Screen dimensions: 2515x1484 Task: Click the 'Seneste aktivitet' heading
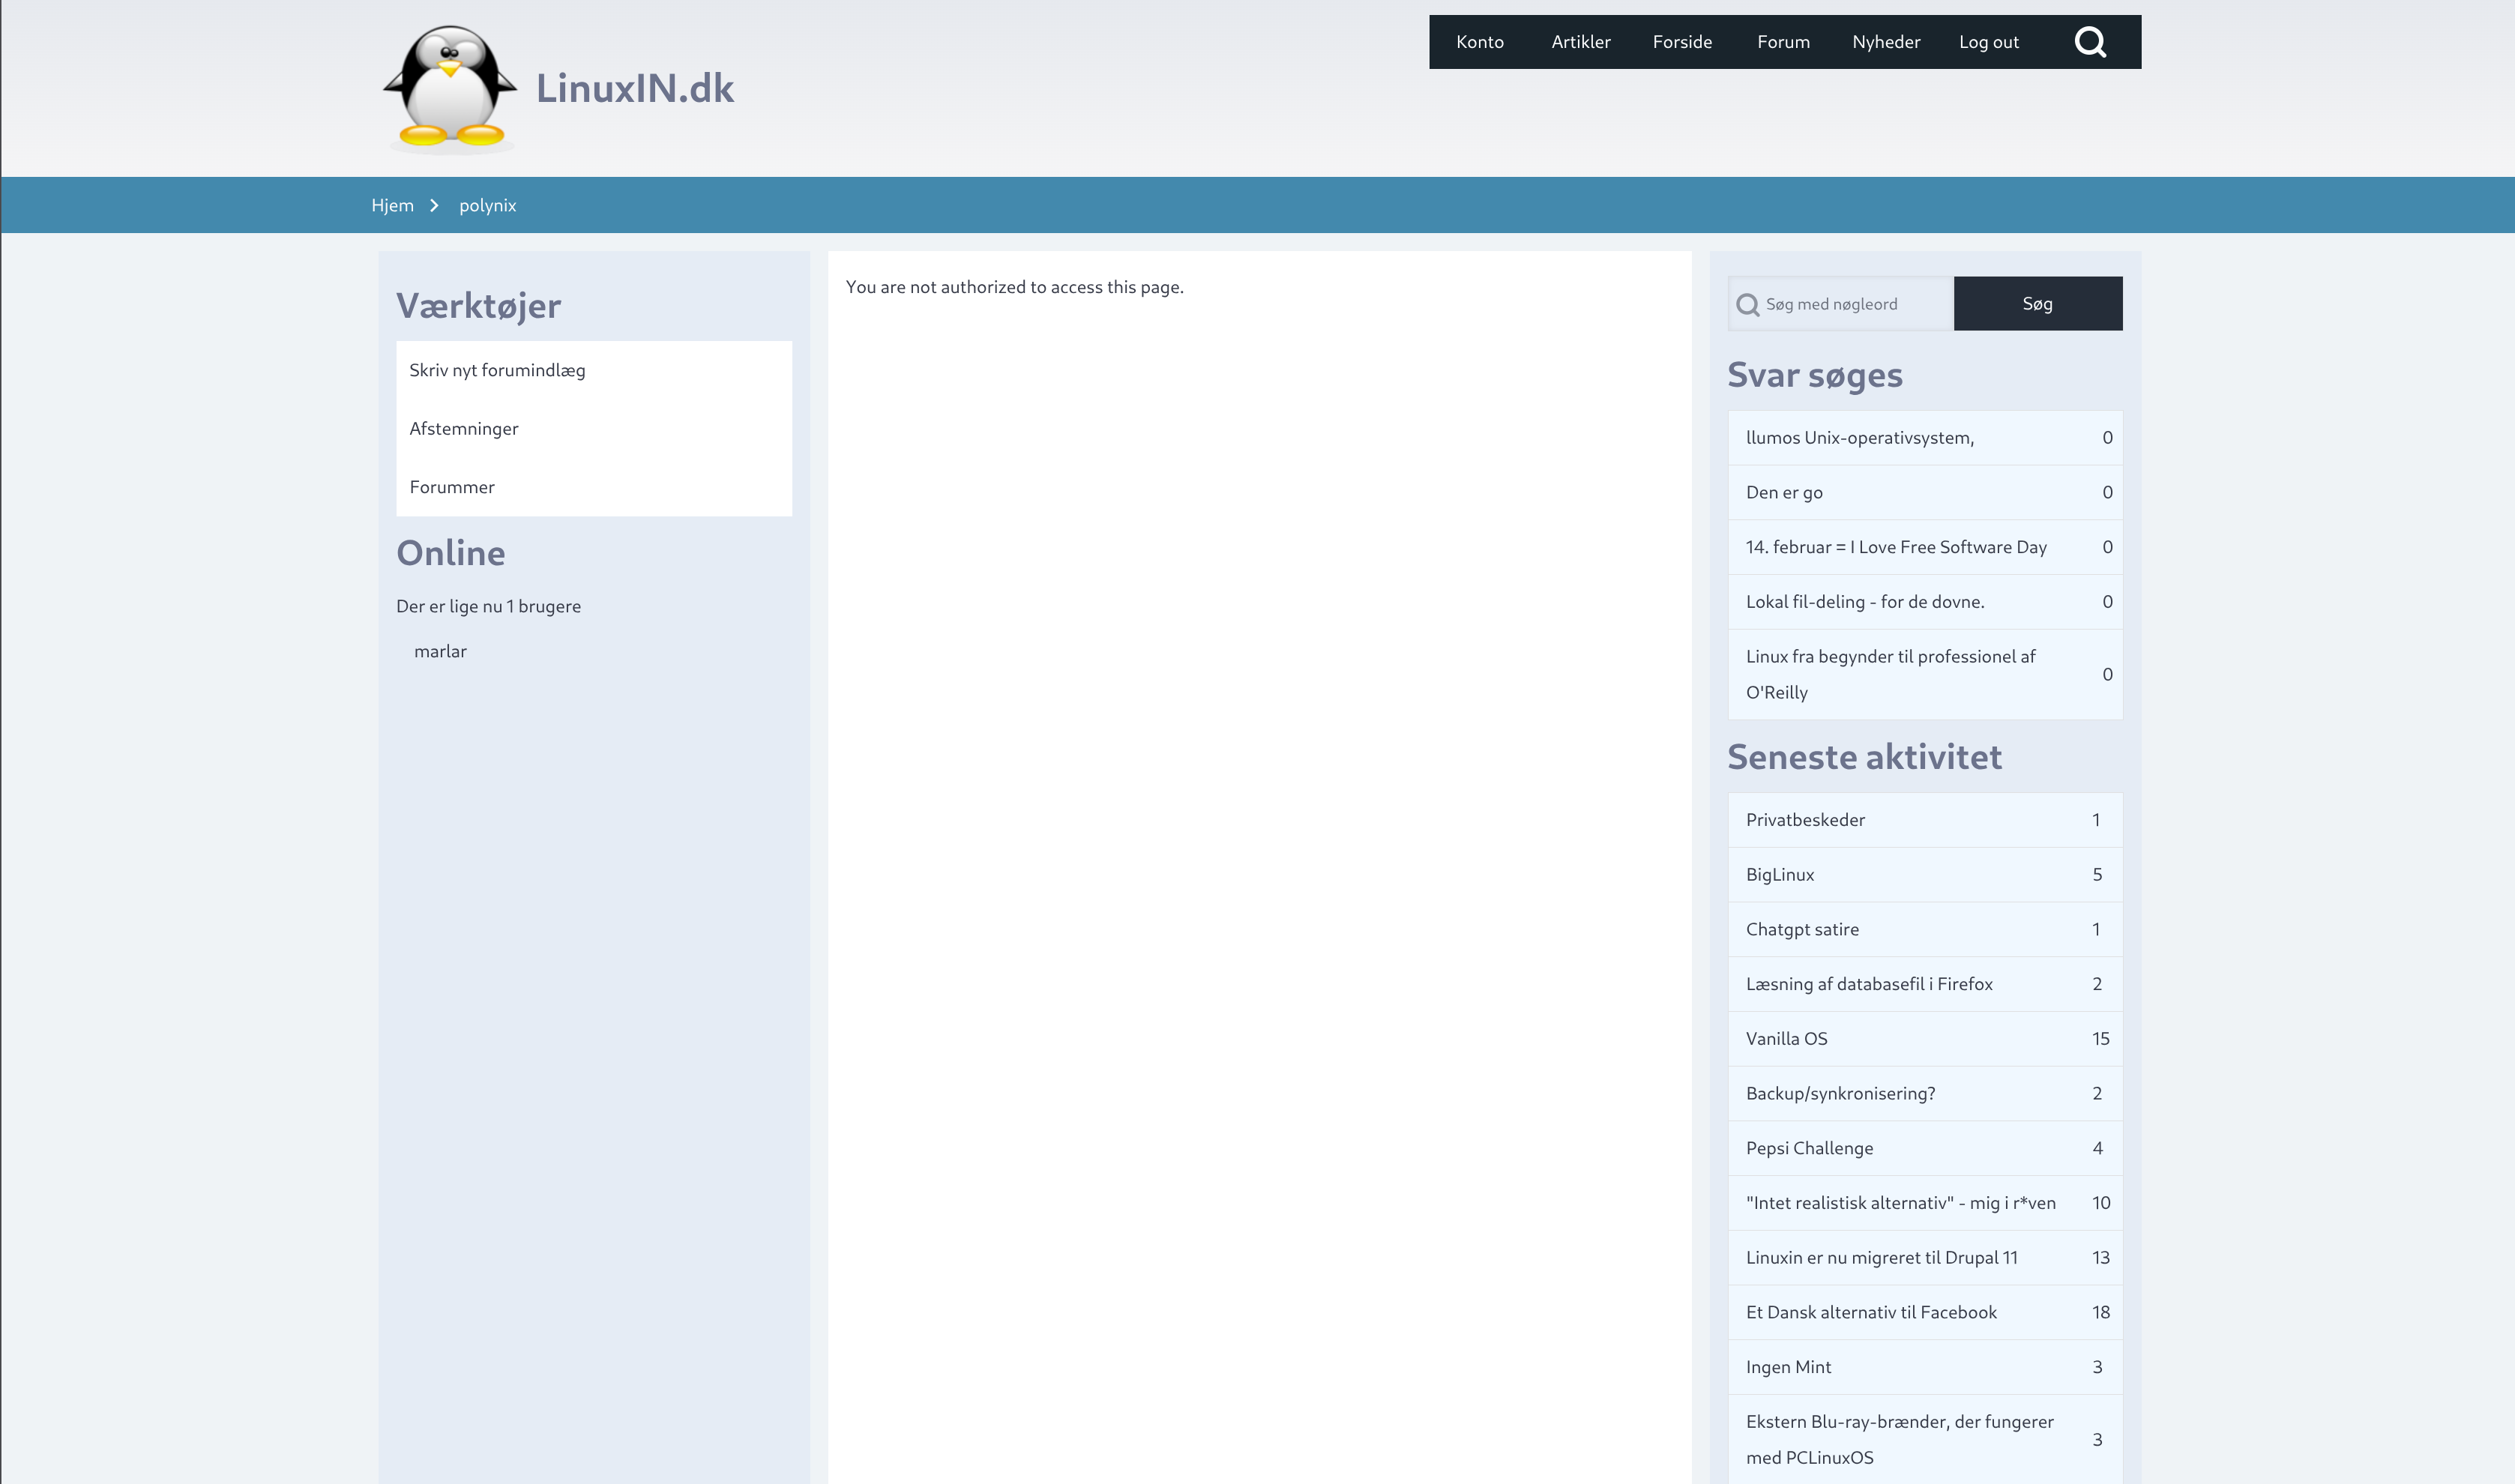click(1864, 757)
